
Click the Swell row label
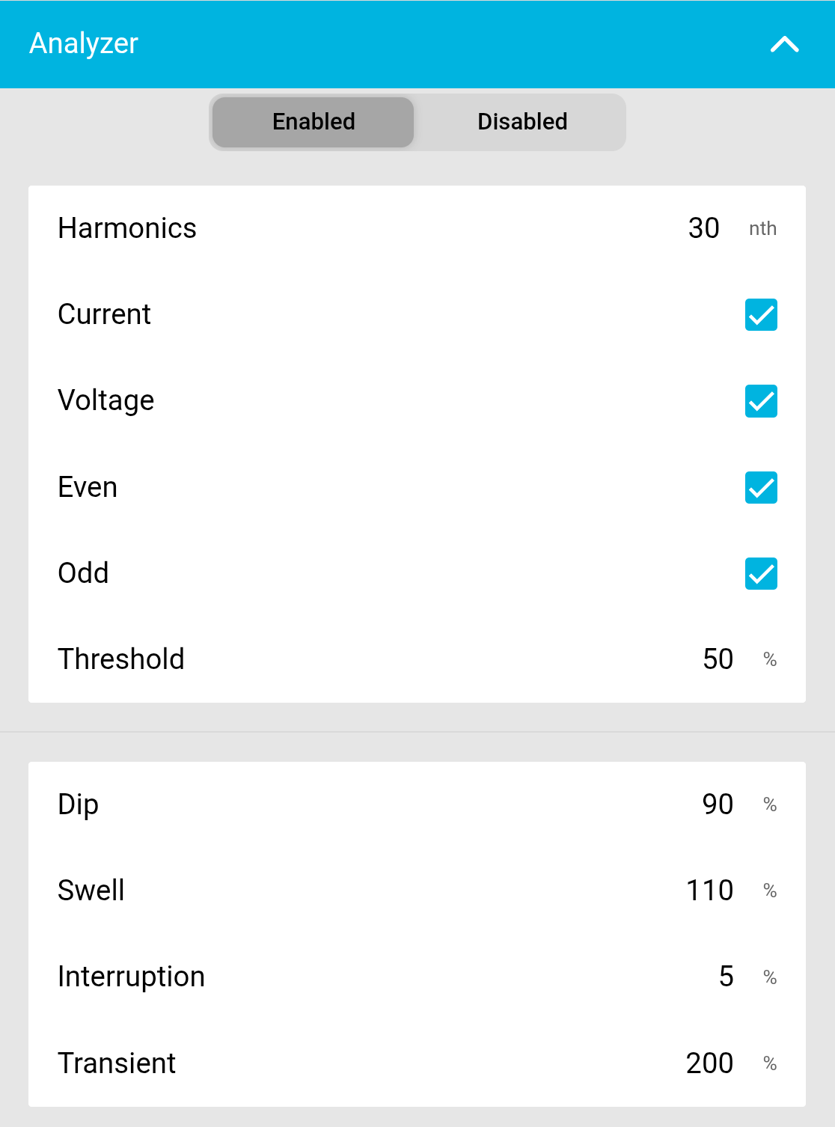tap(91, 891)
